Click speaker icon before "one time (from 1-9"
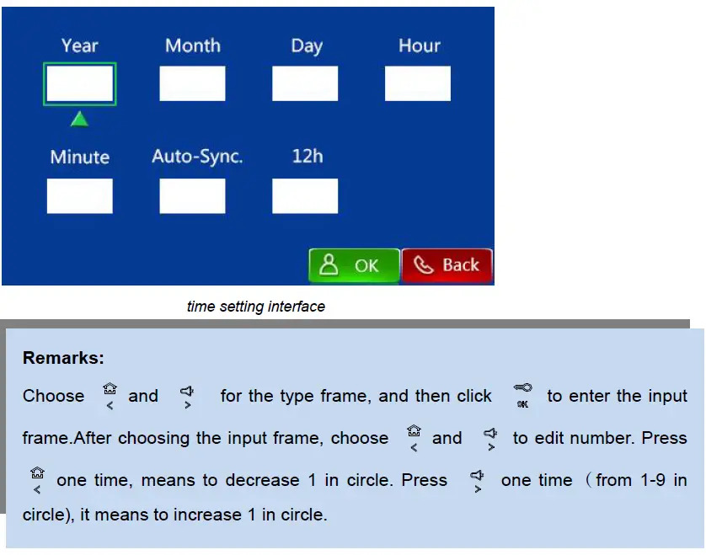This screenshot has width=706, height=555. [x=477, y=479]
